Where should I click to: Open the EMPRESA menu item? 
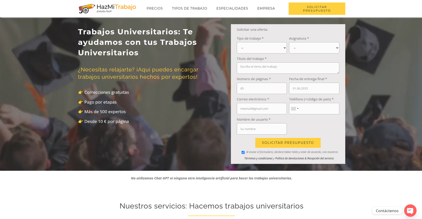click(x=266, y=8)
